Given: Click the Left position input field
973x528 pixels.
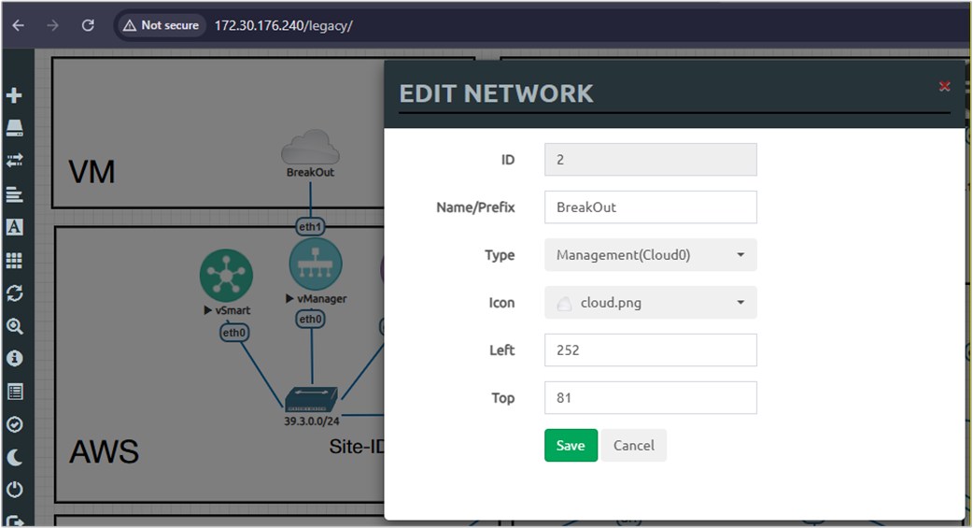Looking at the screenshot, I should pyautogui.click(x=650, y=350).
